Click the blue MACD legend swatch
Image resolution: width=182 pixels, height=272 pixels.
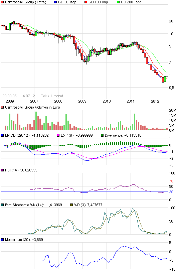pyautogui.click(x=2, y=135)
